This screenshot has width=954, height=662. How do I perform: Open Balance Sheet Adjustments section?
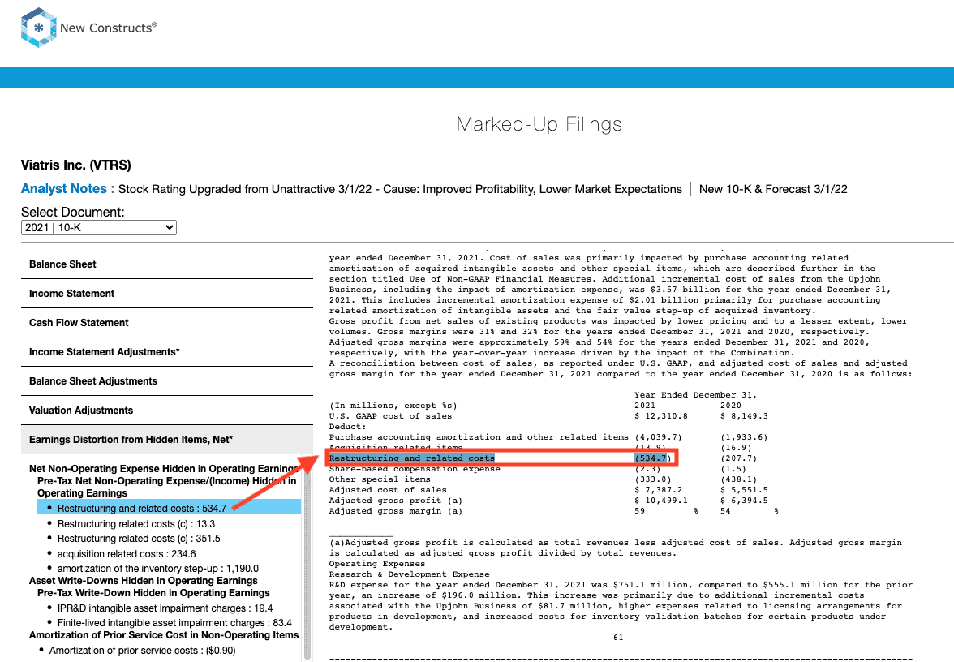(167, 381)
